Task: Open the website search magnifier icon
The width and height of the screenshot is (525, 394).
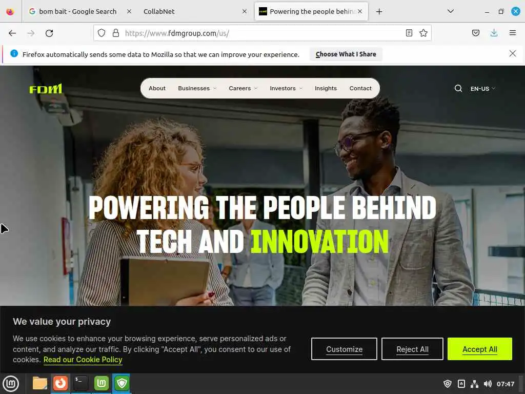Action: click(458, 88)
